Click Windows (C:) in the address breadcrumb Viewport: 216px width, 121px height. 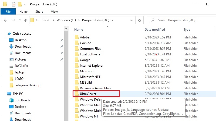(66, 20)
